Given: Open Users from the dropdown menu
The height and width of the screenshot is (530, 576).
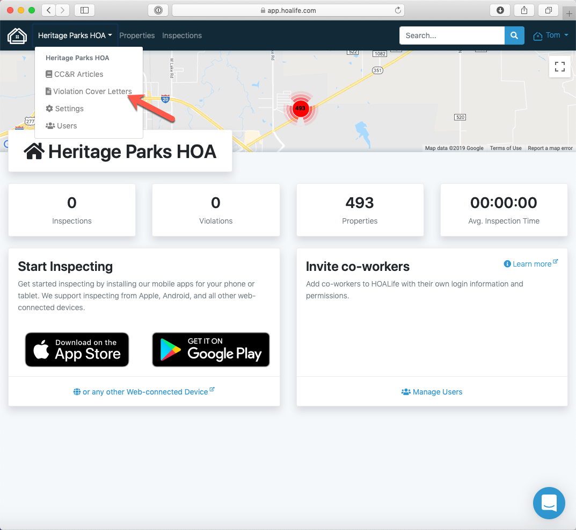Looking at the screenshot, I should pyautogui.click(x=61, y=126).
